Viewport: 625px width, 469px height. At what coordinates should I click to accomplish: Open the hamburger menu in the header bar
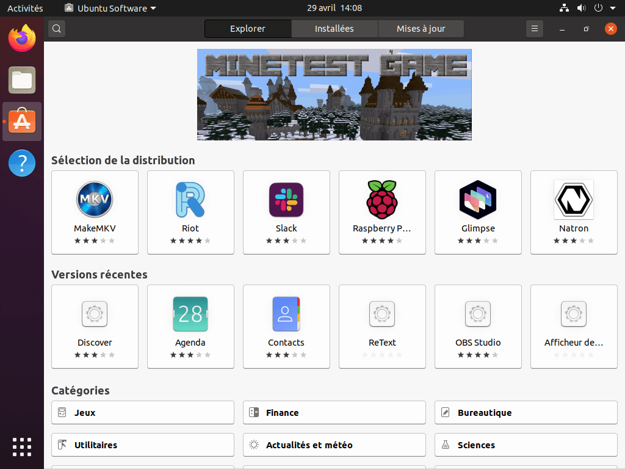coord(535,29)
